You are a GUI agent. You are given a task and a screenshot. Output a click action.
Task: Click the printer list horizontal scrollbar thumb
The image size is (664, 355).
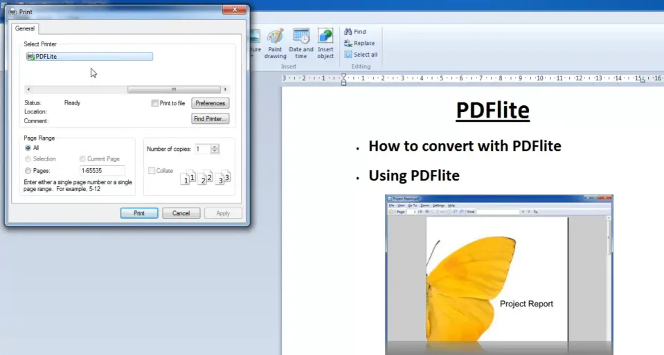[x=174, y=89]
